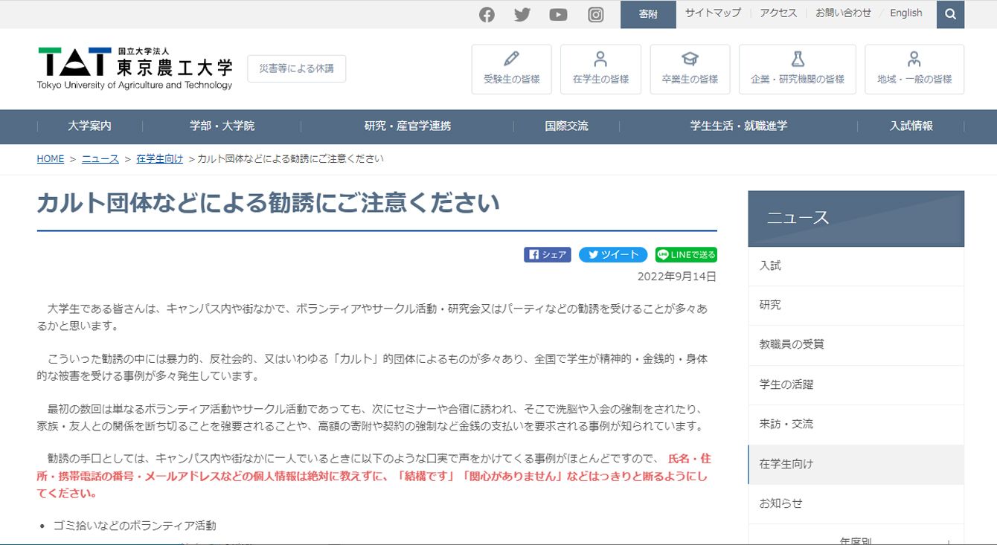Open the 入試情報 navigation menu

(x=911, y=126)
